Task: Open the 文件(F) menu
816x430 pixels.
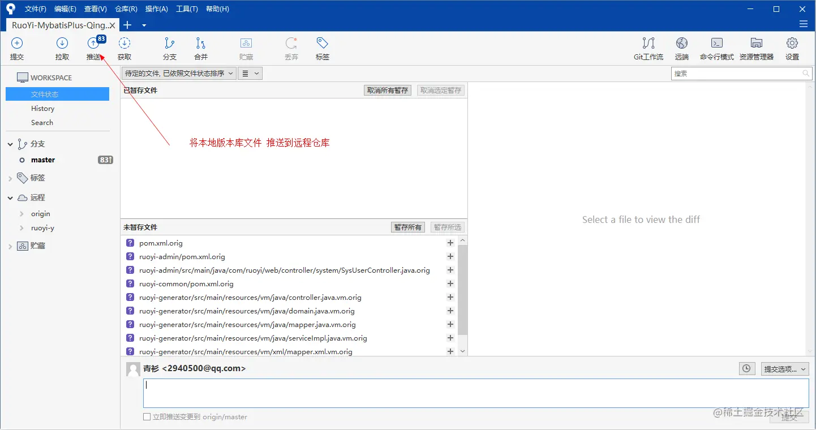Action: click(x=36, y=9)
